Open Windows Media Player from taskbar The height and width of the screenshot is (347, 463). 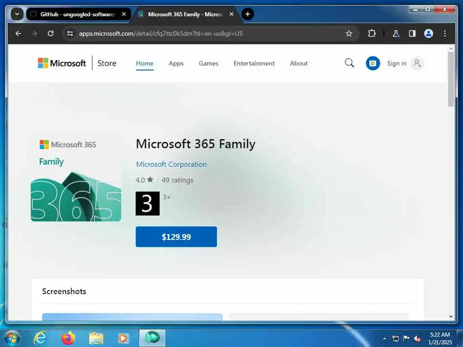[123, 338]
